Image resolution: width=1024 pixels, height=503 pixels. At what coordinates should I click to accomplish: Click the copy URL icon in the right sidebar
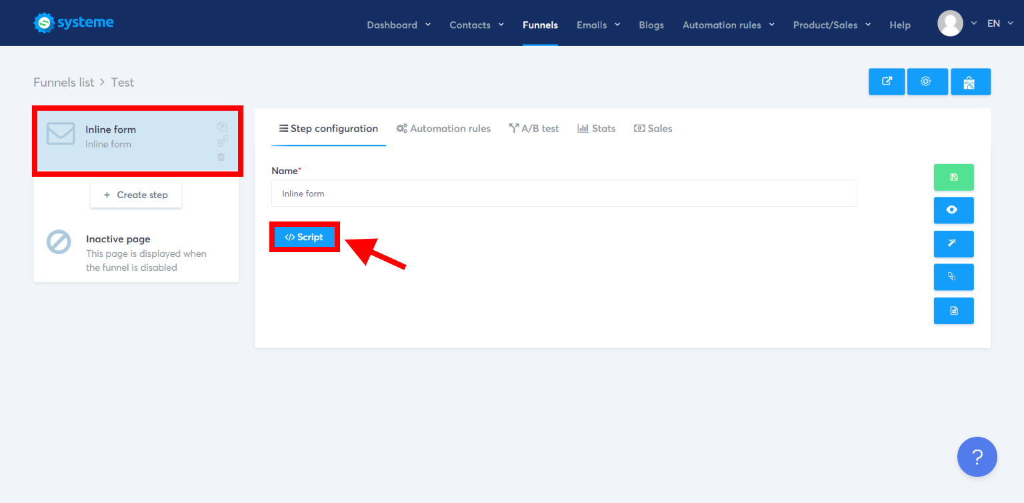click(x=953, y=277)
